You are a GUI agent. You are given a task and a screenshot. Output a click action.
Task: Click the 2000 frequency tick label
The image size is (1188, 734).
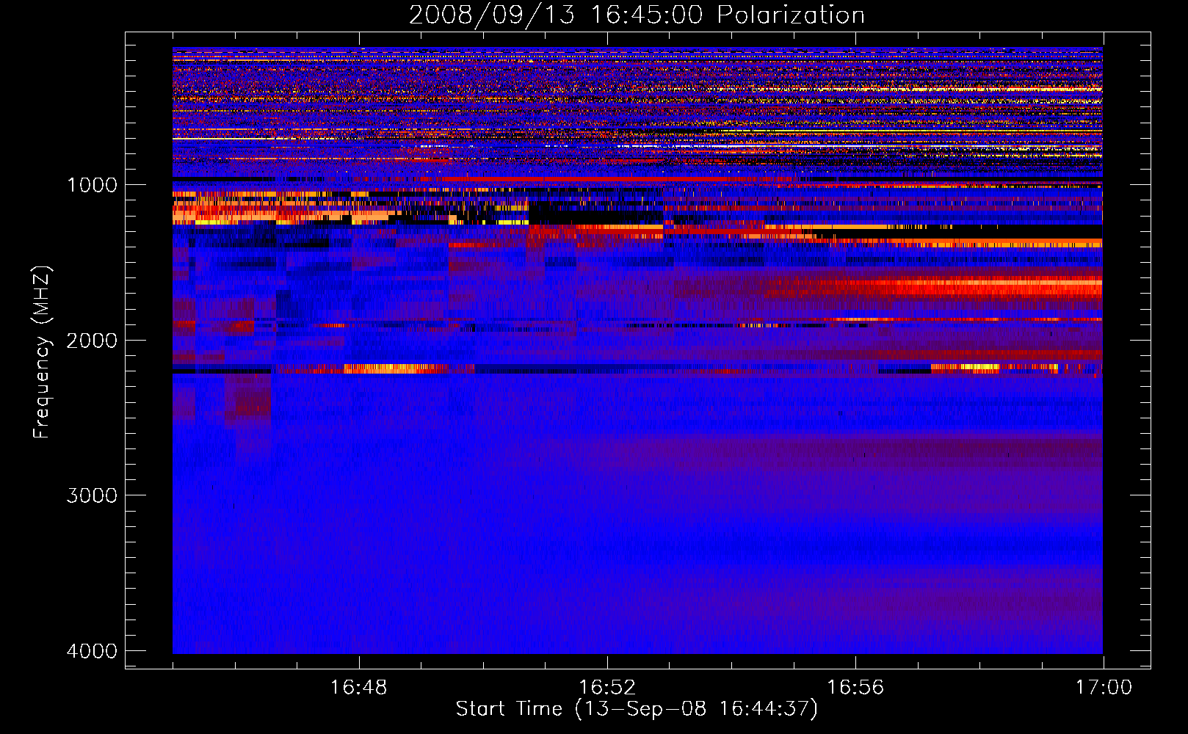click(92, 341)
